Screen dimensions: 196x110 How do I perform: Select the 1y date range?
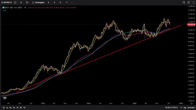pos(7,107)
